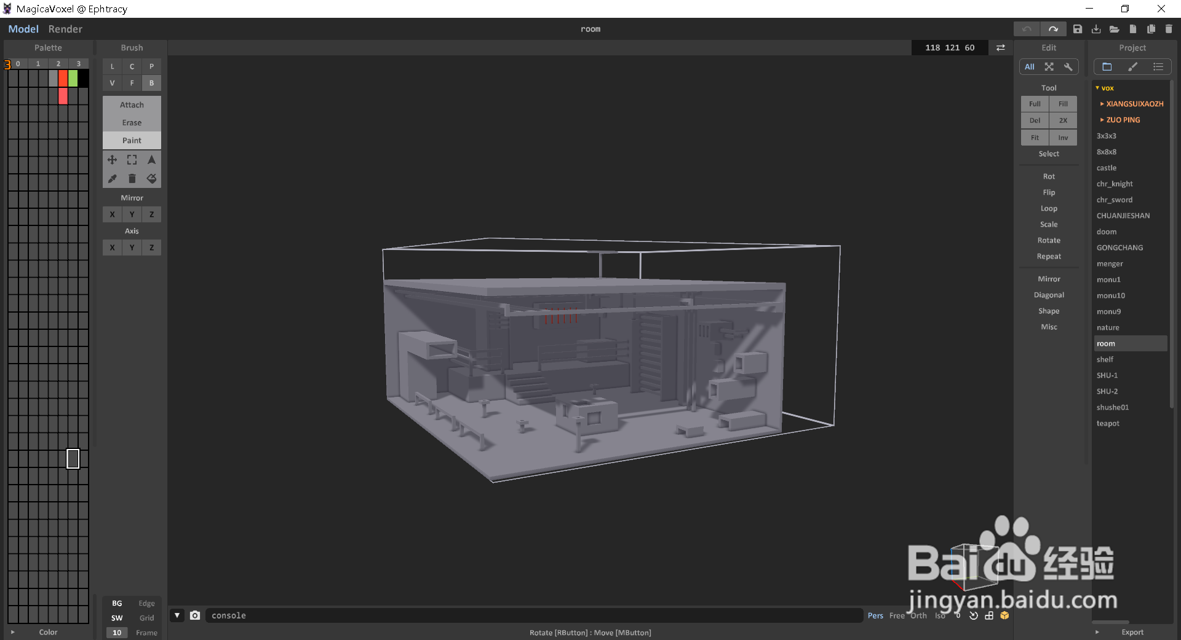Click the Fill tool button
Screen dimensions: 1181x640
click(1063, 104)
